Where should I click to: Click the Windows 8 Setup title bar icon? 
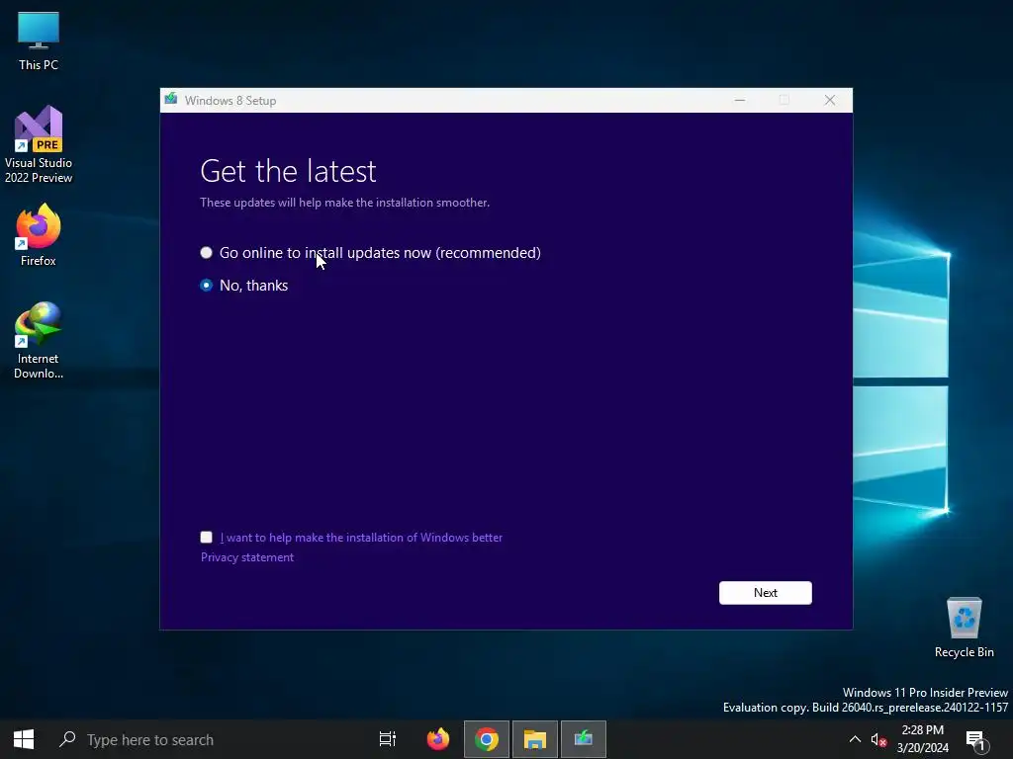coord(170,100)
